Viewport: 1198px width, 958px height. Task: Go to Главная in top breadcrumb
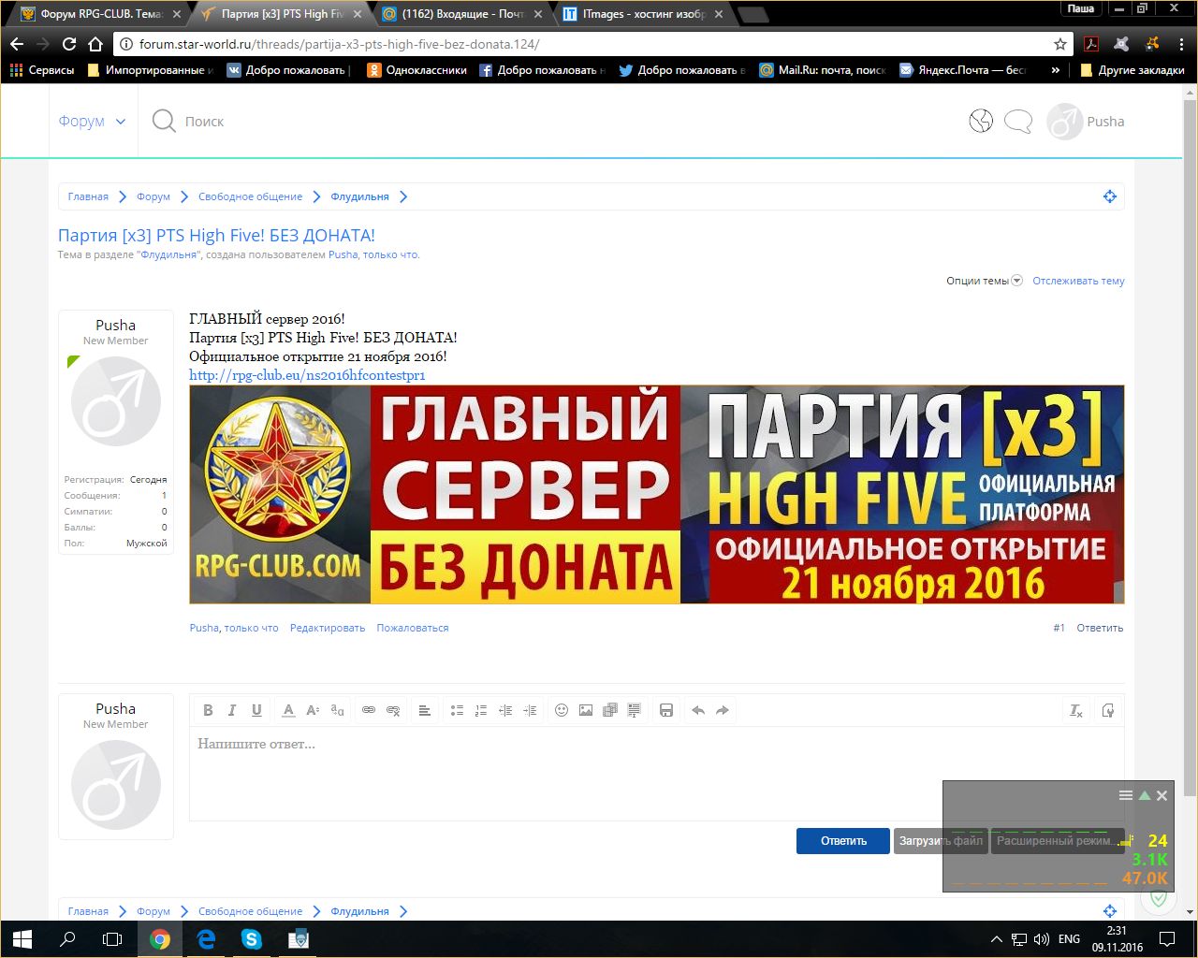coord(88,196)
